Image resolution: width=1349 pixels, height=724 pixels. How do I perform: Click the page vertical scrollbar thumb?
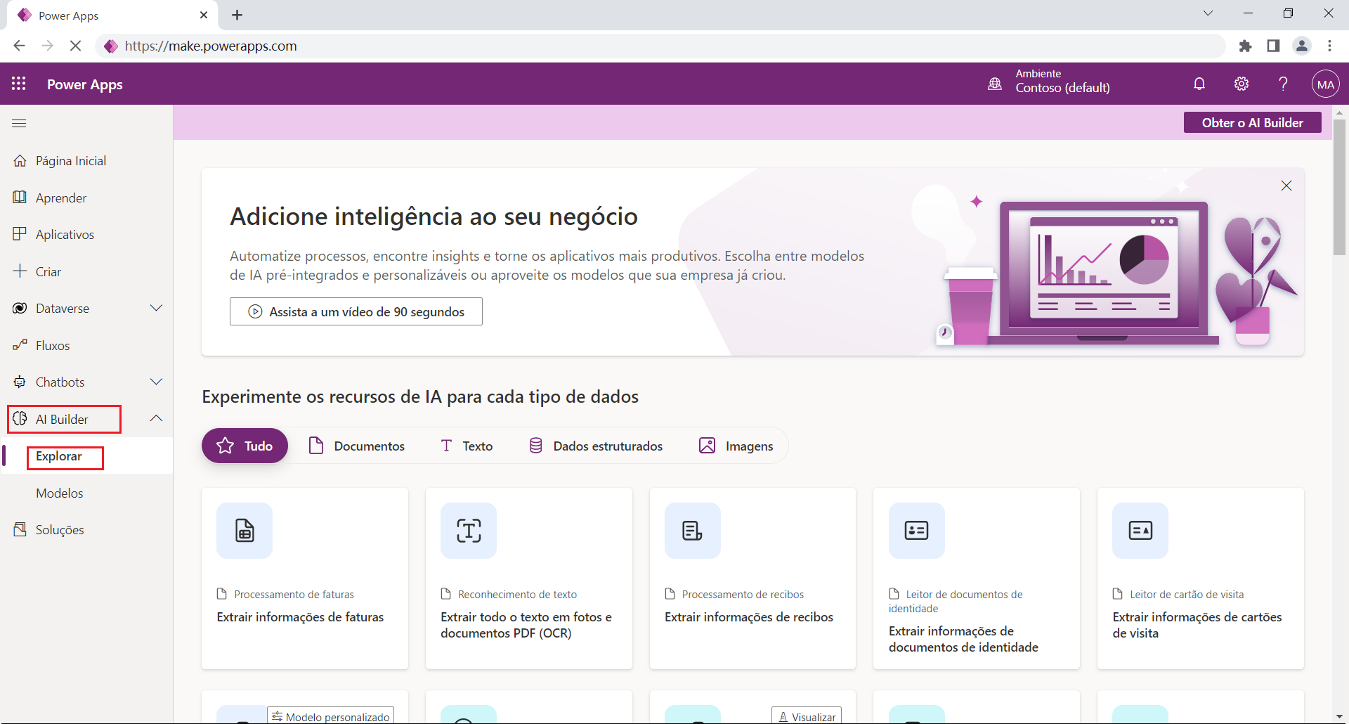(1340, 187)
